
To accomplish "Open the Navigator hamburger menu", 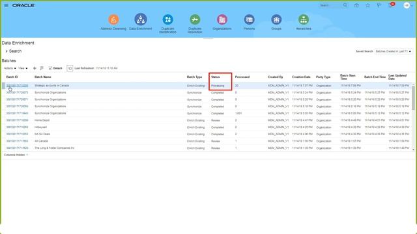I will 6,5.
